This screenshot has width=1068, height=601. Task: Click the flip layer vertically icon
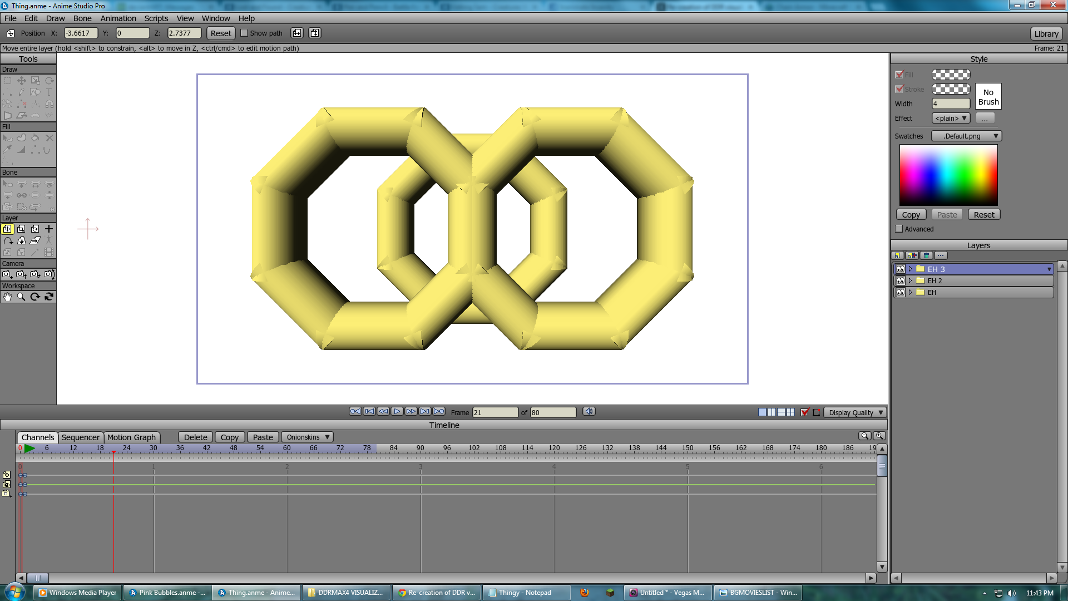coord(315,33)
